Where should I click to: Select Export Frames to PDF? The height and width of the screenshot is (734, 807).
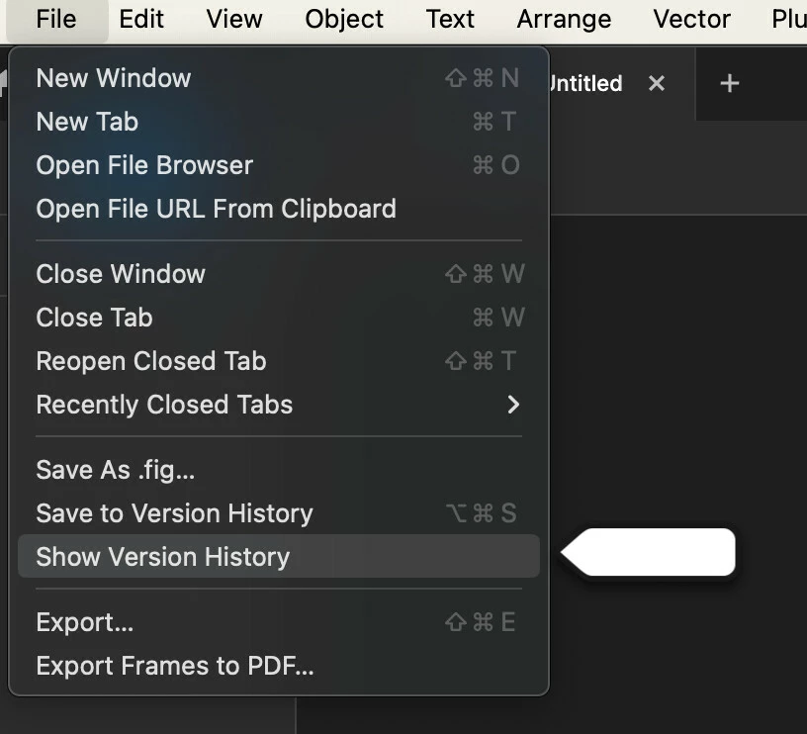279,666
